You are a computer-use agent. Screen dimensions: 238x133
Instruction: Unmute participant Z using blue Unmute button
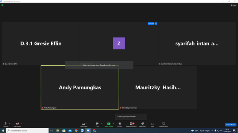pyautogui.click(x=151, y=24)
